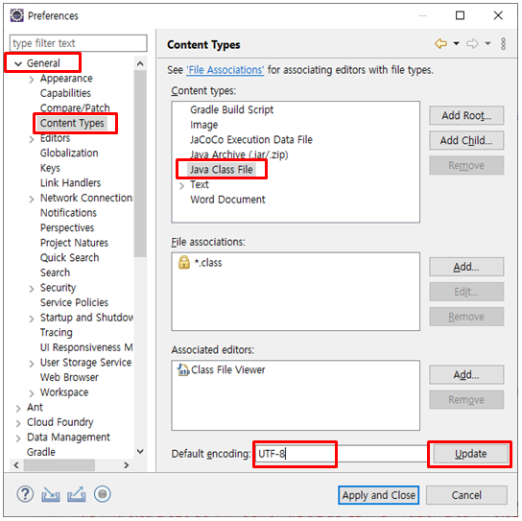Viewport: 522px width, 521px height.
Task: Select Gradle Build Script content type
Action: pos(231,109)
